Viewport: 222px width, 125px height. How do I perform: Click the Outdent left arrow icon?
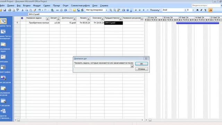point(136,10)
